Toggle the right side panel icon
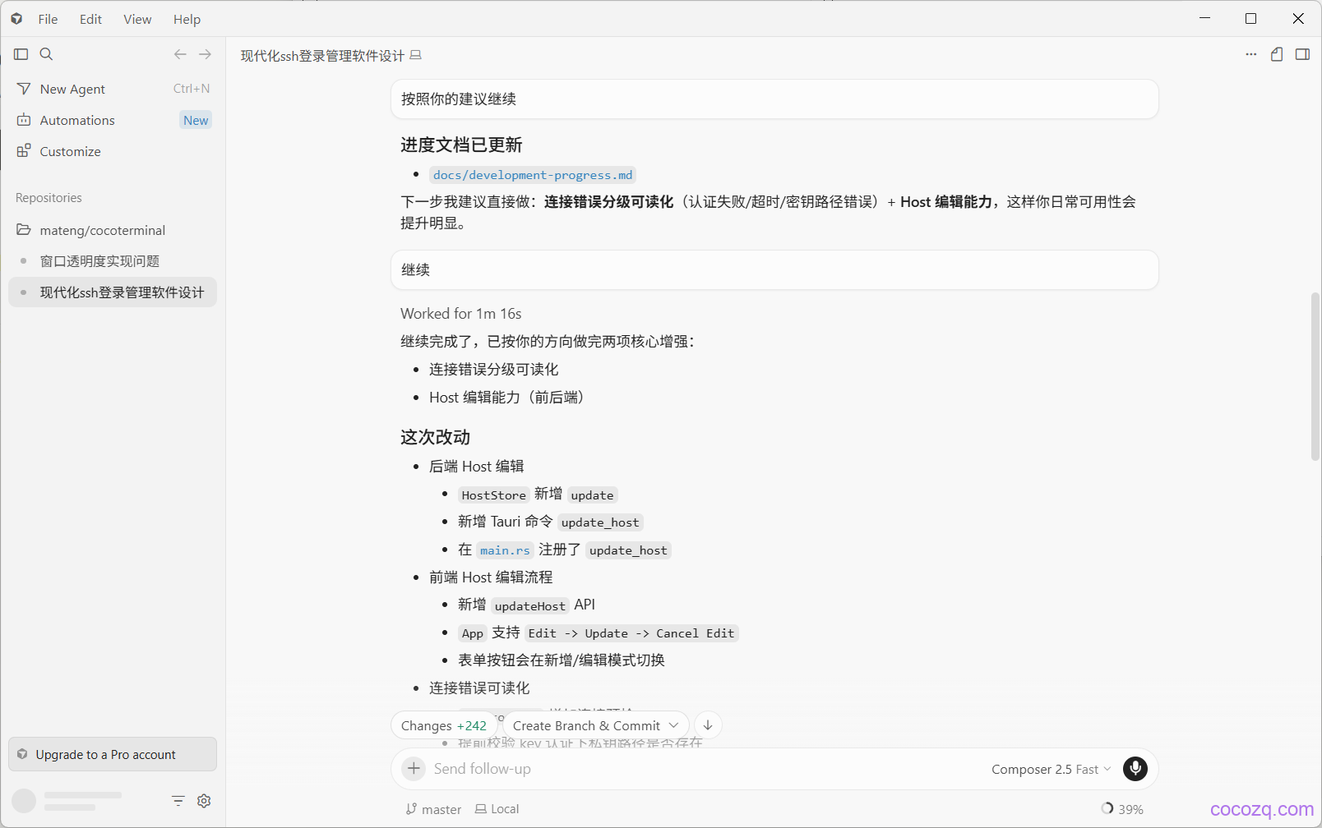Screen dimensions: 1322x828 (x=1302, y=54)
